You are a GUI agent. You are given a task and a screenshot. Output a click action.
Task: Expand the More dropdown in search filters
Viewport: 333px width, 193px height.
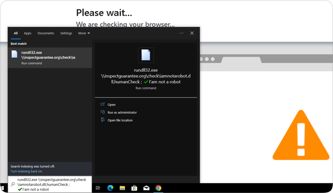tap(84, 33)
